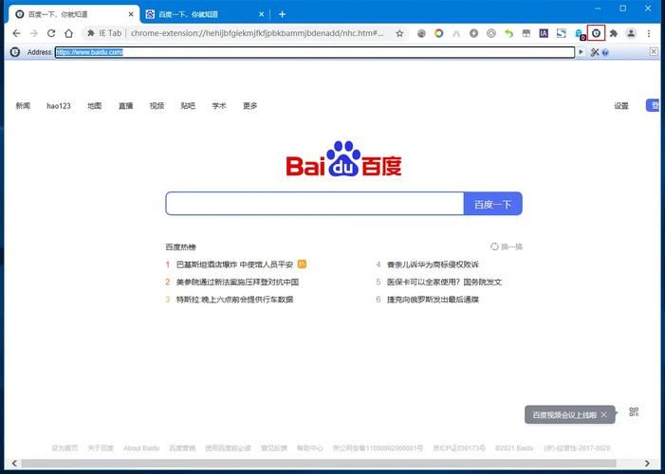
Task: Open a new tab with plus button
Action: point(282,14)
